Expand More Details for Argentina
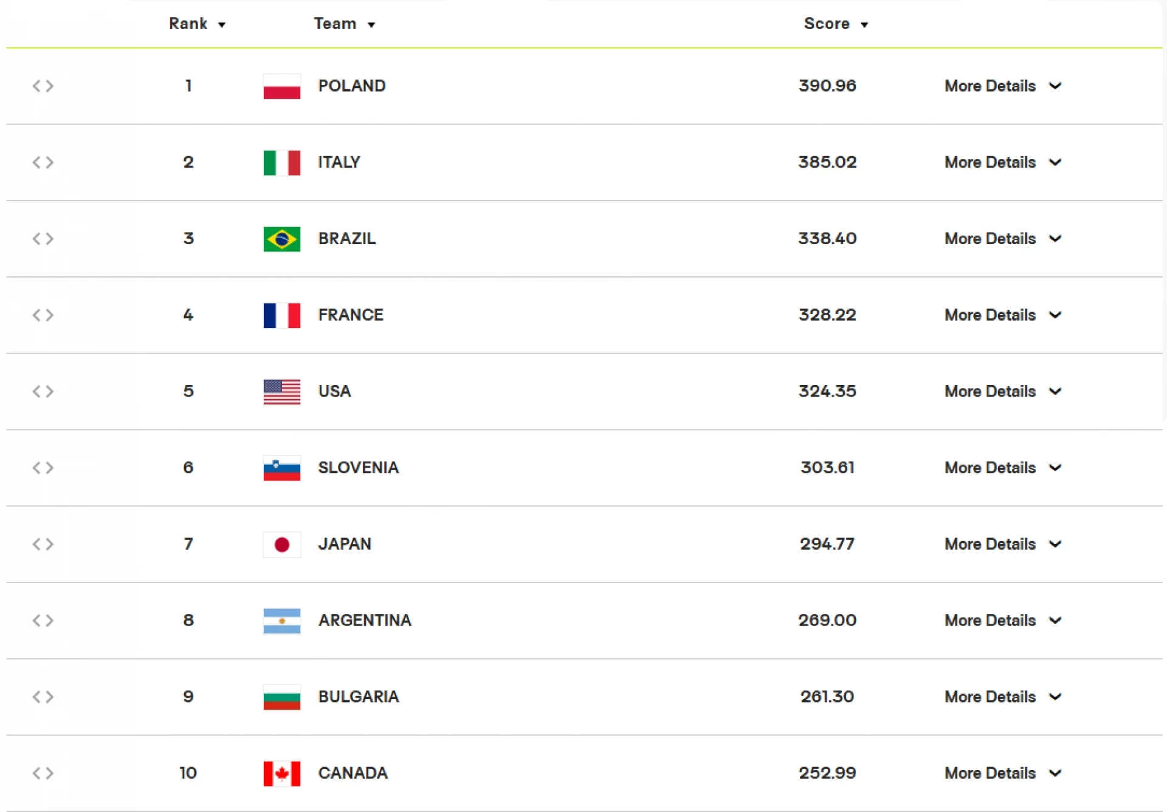Screen dimensions: 1167x812 tap(1002, 621)
